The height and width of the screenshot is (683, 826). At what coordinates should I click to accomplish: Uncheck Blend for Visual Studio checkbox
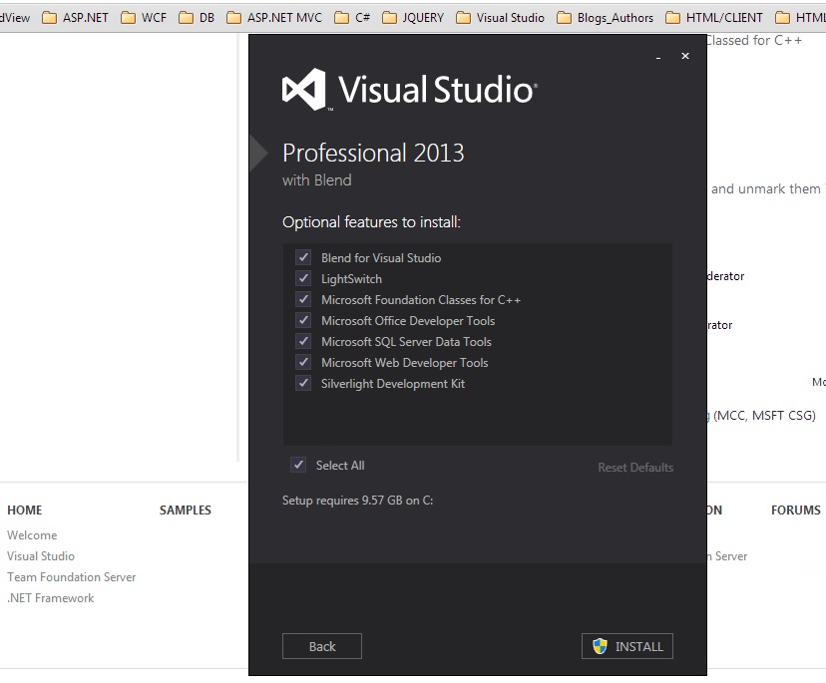pyautogui.click(x=303, y=257)
